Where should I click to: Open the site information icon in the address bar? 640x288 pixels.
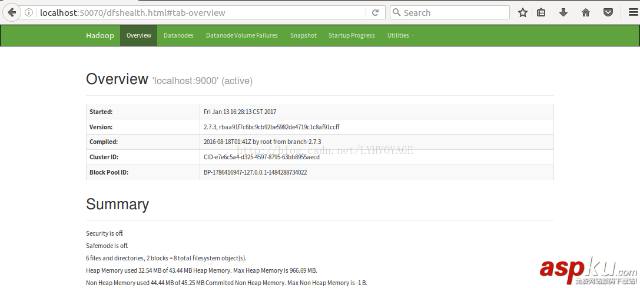29,12
